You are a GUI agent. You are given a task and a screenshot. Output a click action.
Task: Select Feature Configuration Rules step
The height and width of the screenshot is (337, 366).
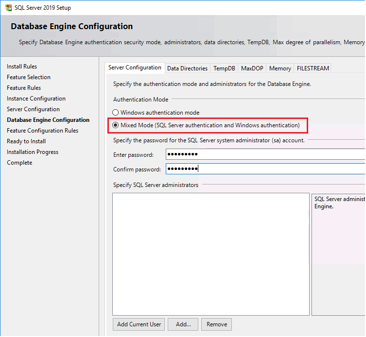(x=42, y=131)
